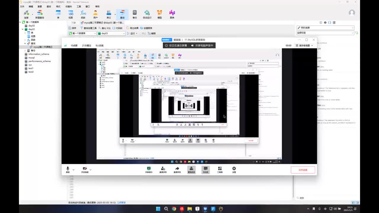Open the 连接 connection tool in Navicat
Screen dimensions: 379x213
click(x=26, y=14)
